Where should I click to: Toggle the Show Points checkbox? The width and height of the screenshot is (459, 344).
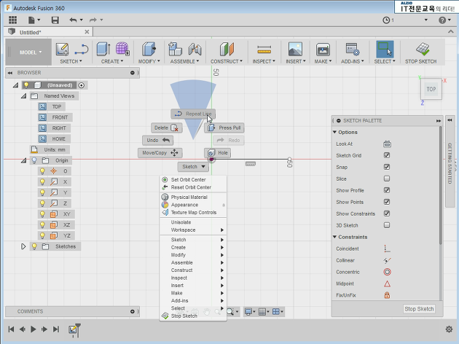point(387,202)
